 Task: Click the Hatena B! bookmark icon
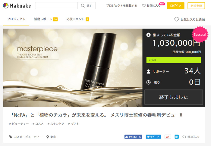pos(177,137)
